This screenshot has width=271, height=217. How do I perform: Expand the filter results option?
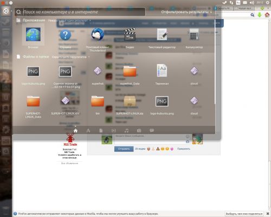[186, 12]
